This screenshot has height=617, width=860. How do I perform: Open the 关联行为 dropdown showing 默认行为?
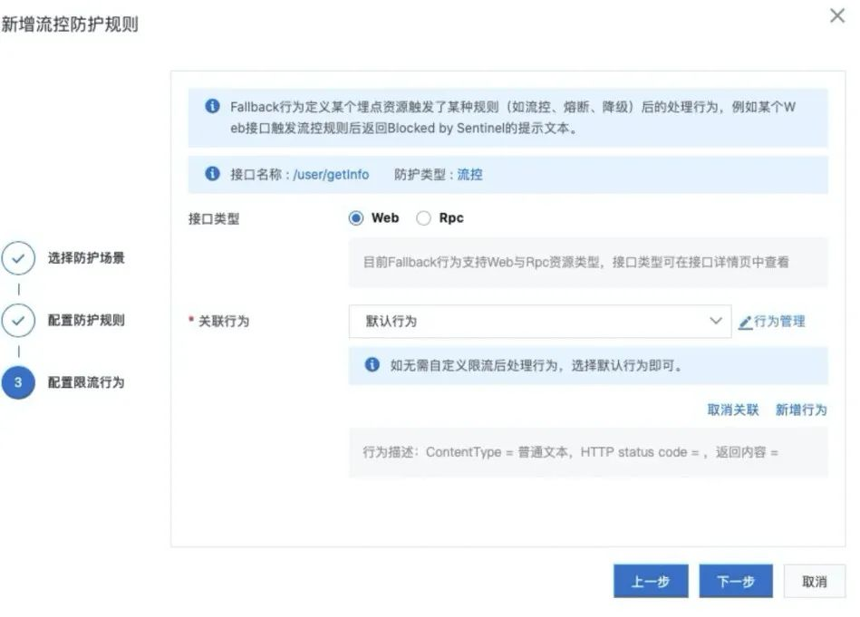pos(540,321)
